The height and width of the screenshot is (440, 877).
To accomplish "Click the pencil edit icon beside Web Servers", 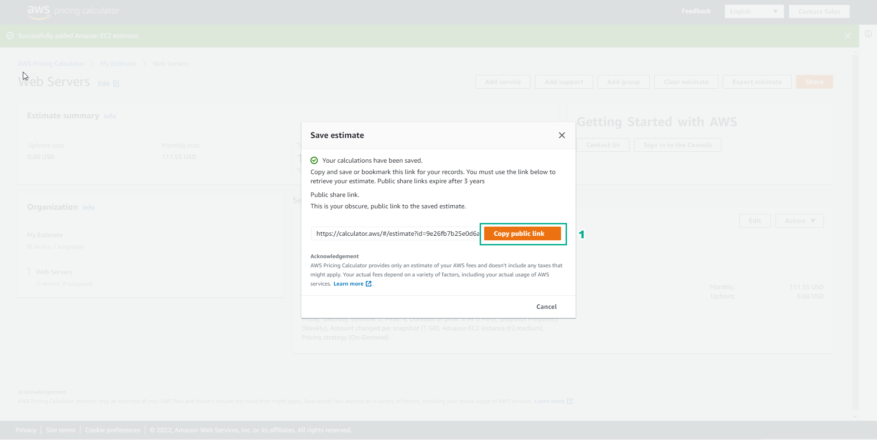I will tap(116, 84).
